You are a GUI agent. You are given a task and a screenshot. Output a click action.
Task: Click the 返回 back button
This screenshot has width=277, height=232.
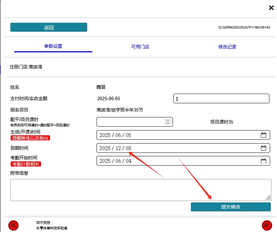coord(49,27)
